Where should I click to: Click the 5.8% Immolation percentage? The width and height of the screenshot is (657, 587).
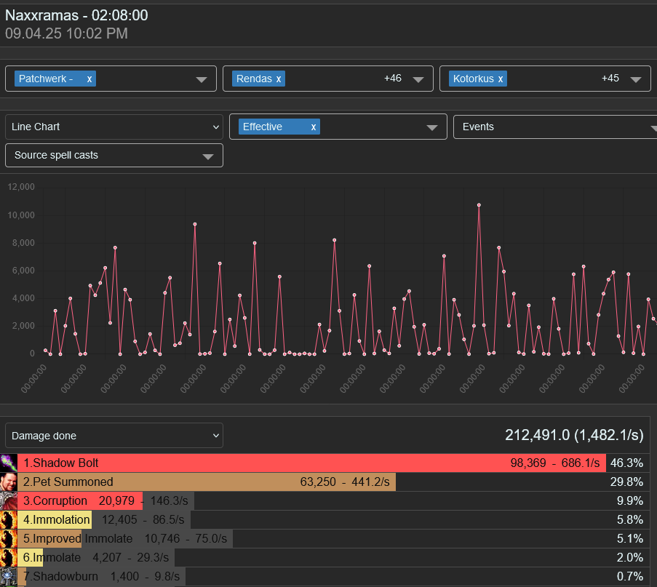click(630, 519)
